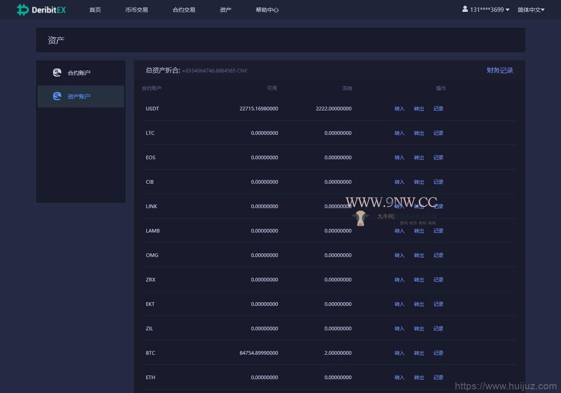Click 转入 in the CIB row
561x393 pixels.
point(399,182)
